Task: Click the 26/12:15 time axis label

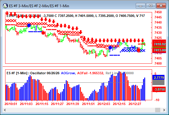Action: pos(119,104)
